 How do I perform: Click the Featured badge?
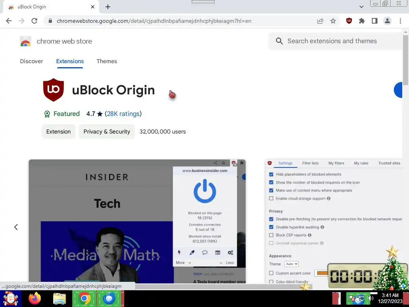(x=62, y=114)
